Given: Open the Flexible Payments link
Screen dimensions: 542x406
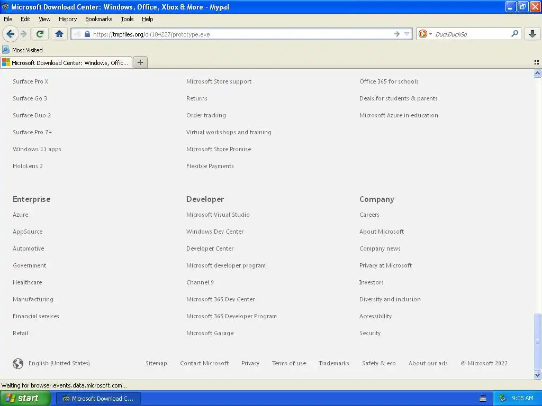Looking at the screenshot, I should tap(210, 166).
